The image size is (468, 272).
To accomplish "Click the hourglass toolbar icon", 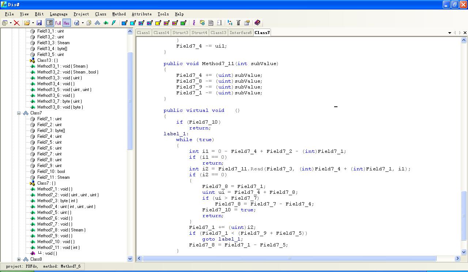I will [x=238, y=23].
